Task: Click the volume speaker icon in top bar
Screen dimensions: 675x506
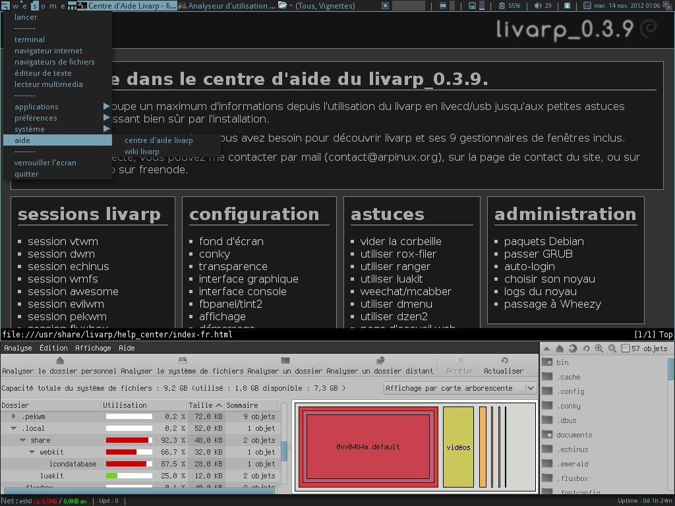Action: 538,5
